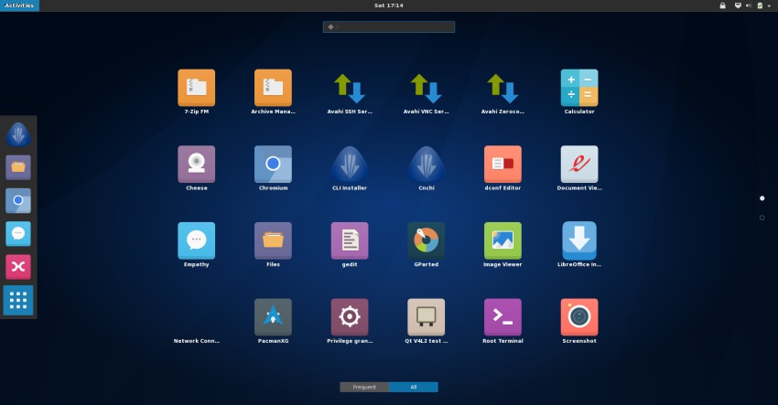Expand the system menu arrow in top bar

(x=770, y=5)
